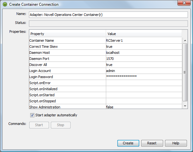Edit the Name input field
Viewport: 193px width, 152px height.
click(108, 15)
